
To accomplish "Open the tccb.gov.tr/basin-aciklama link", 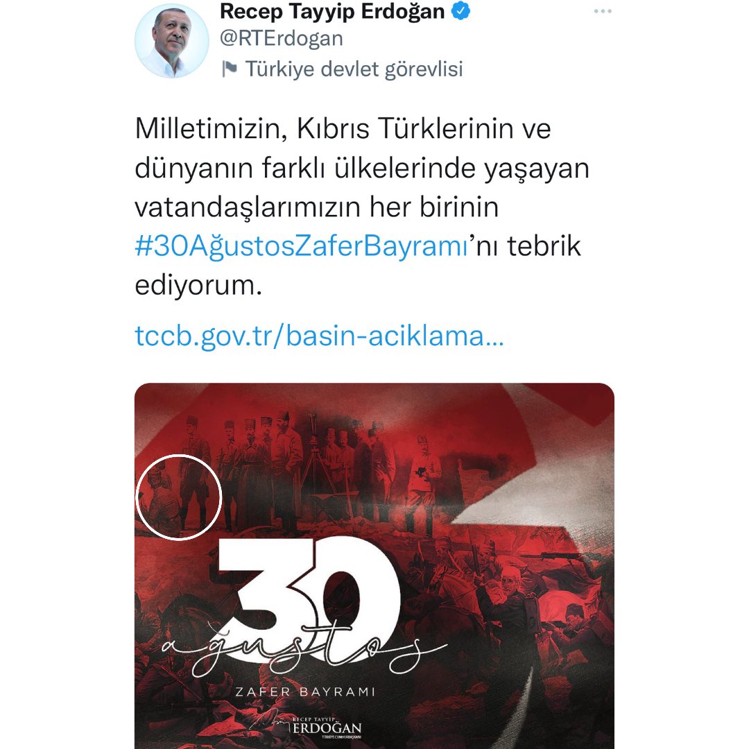I will [319, 336].
